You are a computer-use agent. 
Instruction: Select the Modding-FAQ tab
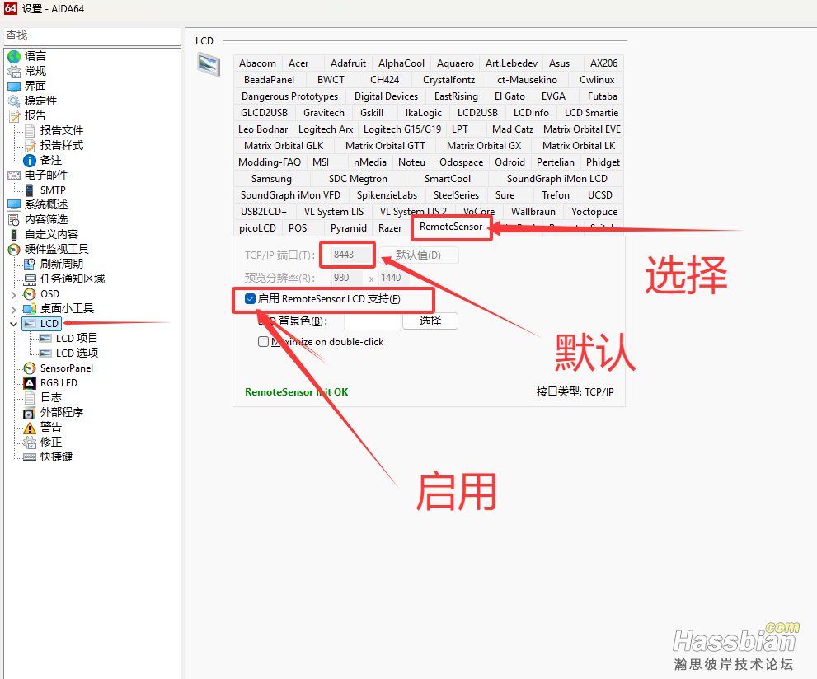(270, 162)
